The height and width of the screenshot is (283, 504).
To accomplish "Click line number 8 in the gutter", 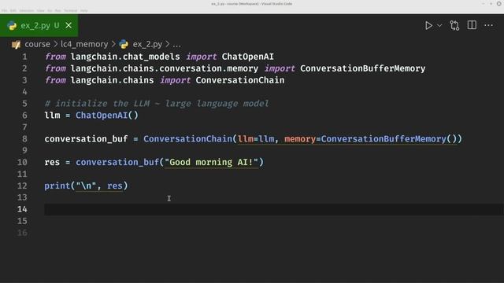I will click(x=24, y=139).
